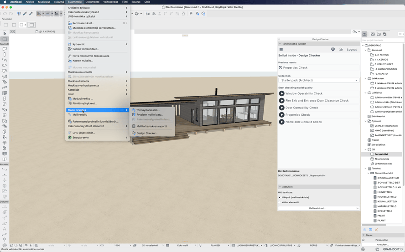Click the Asetukset button in Tiedot panel
Viewport: 405px width, 252px height.
[x=383, y=245]
